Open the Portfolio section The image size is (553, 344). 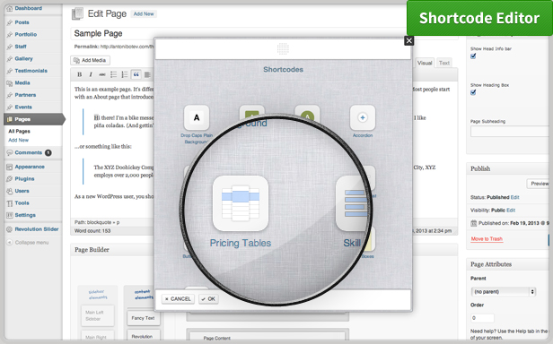[x=25, y=34]
